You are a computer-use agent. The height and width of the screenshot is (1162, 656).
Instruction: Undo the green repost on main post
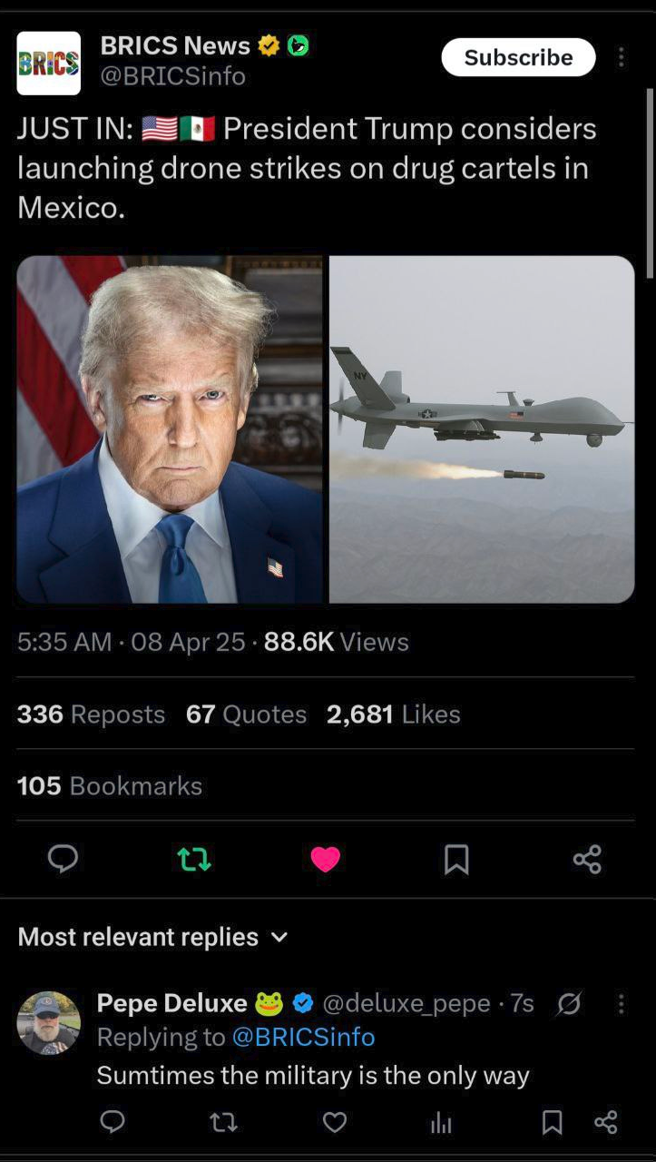coord(194,859)
